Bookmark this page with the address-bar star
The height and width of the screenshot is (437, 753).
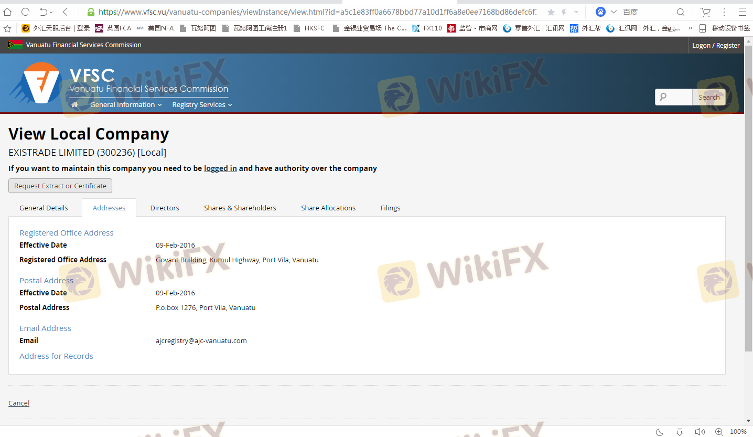(x=551, y=12)
